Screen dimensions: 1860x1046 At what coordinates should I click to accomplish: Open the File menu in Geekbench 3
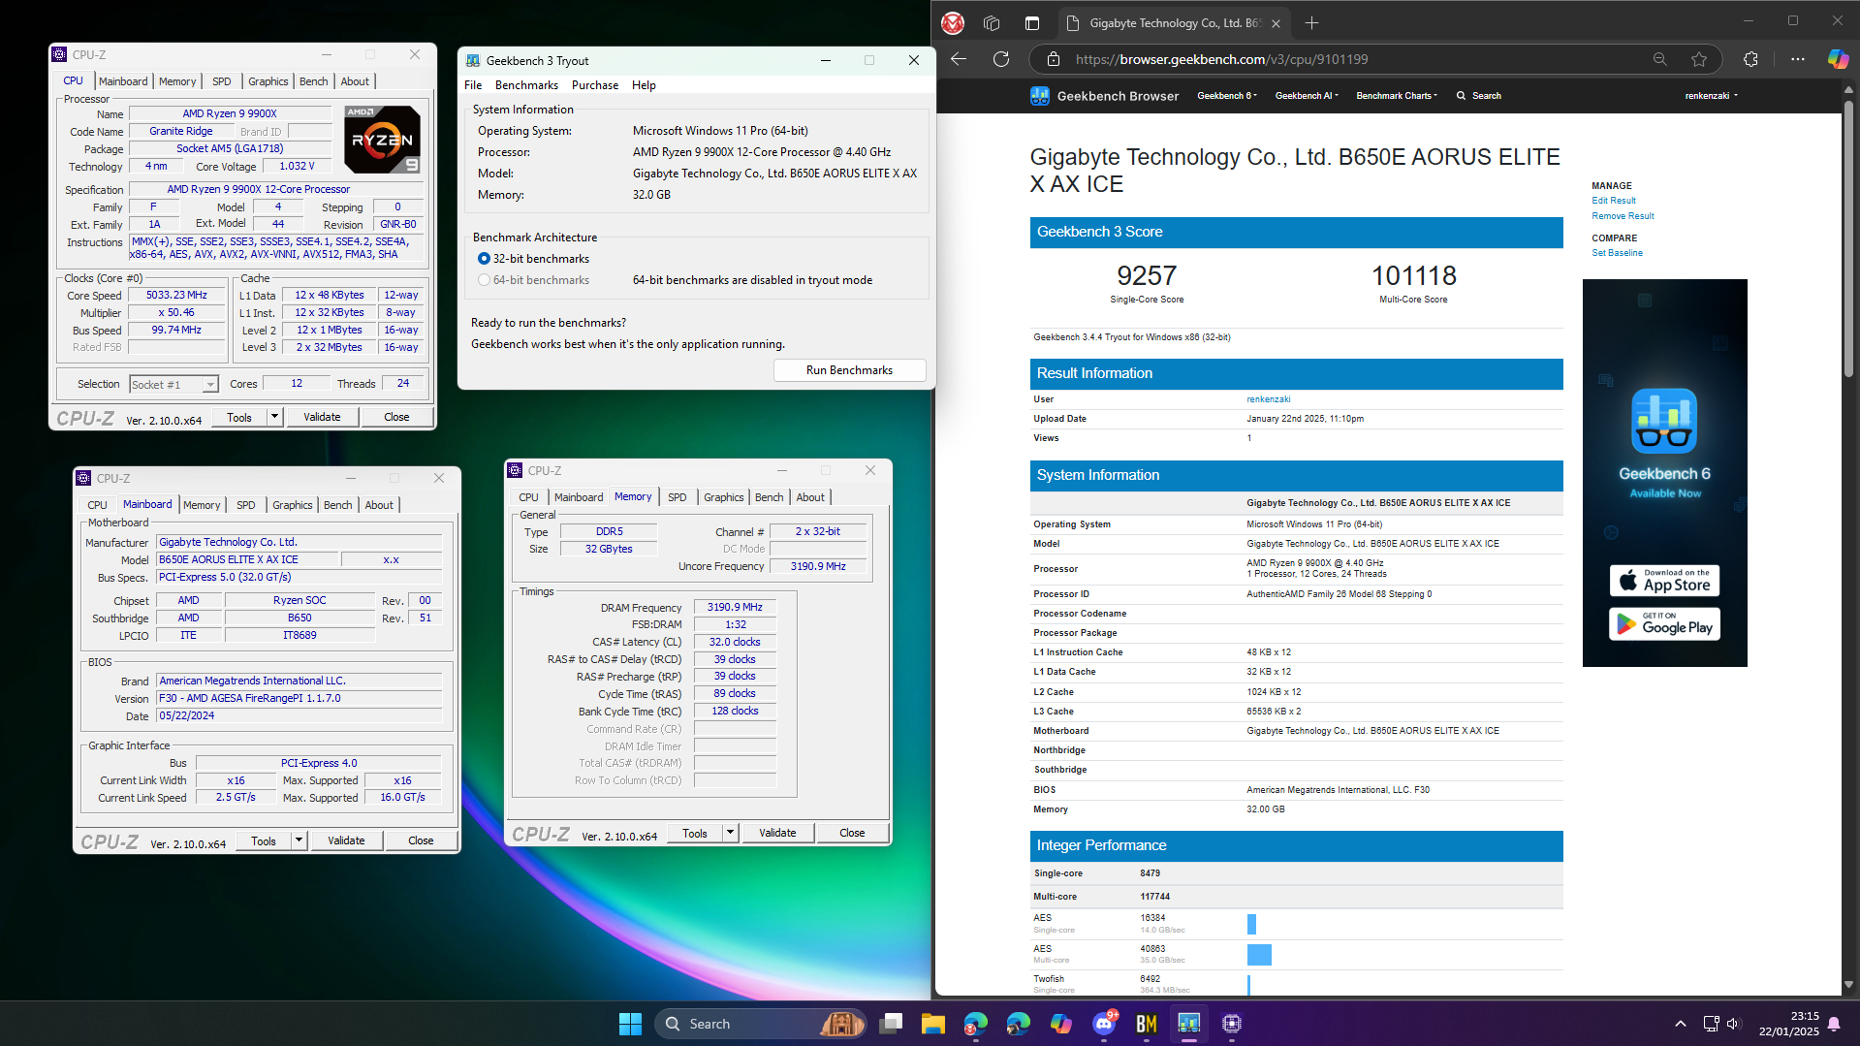tap(473, 85)
